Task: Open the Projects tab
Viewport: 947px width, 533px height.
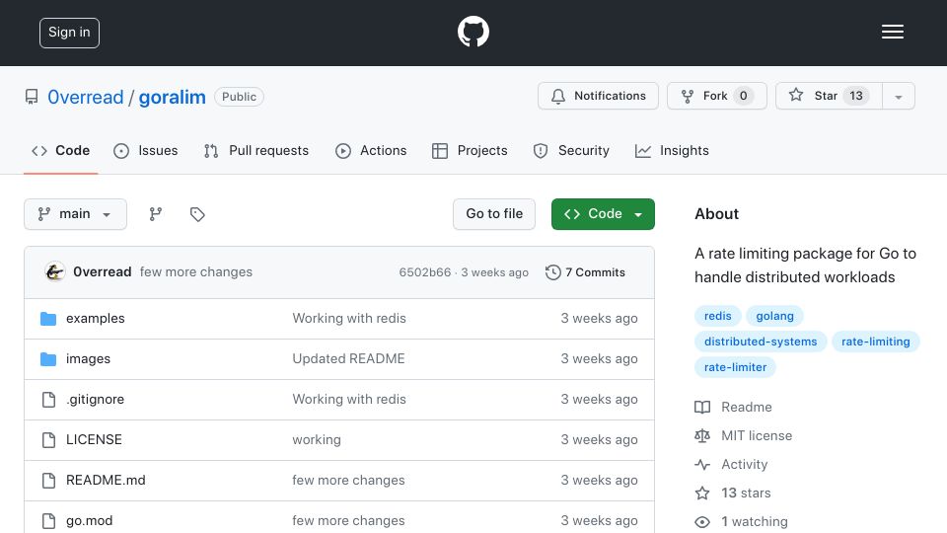Action: pyautogui.click(x=470, y=150)
